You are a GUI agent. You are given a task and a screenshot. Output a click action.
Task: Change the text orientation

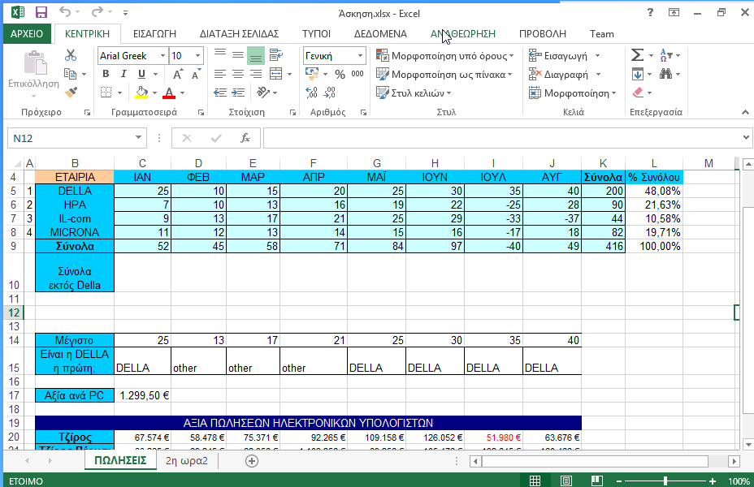(x=263, y=93)
